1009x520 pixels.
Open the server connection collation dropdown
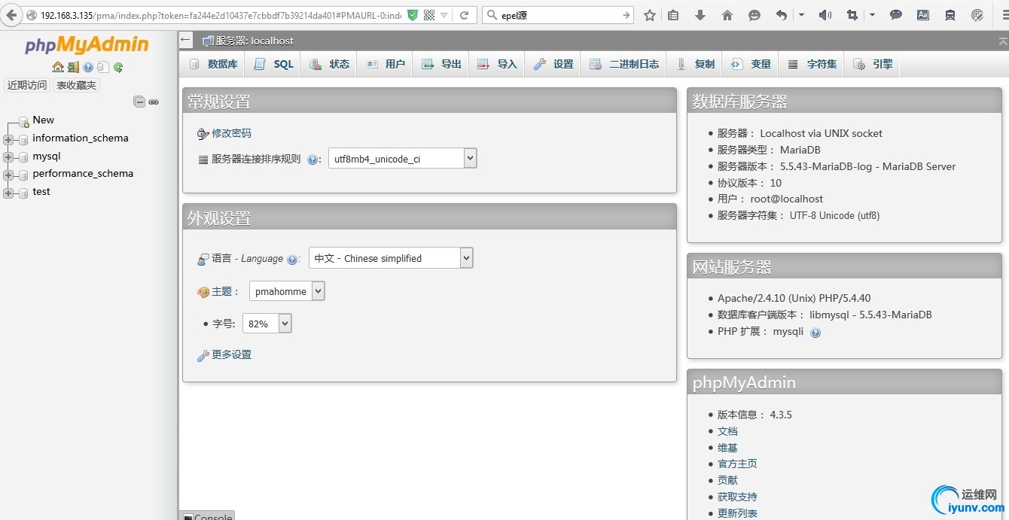point(403,159)
